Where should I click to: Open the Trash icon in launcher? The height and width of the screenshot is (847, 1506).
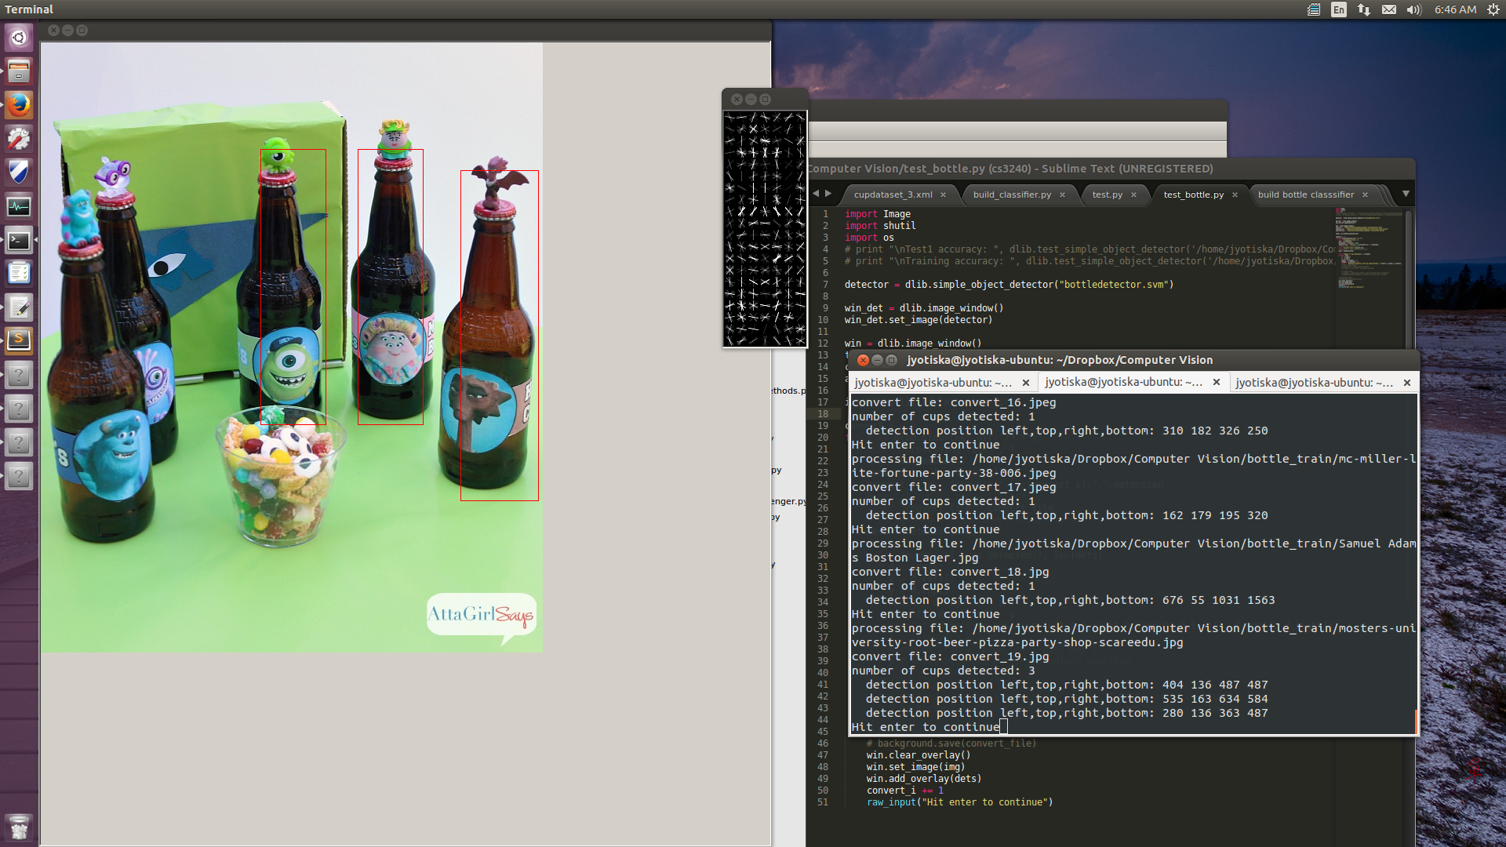click(x=19, y=827)
